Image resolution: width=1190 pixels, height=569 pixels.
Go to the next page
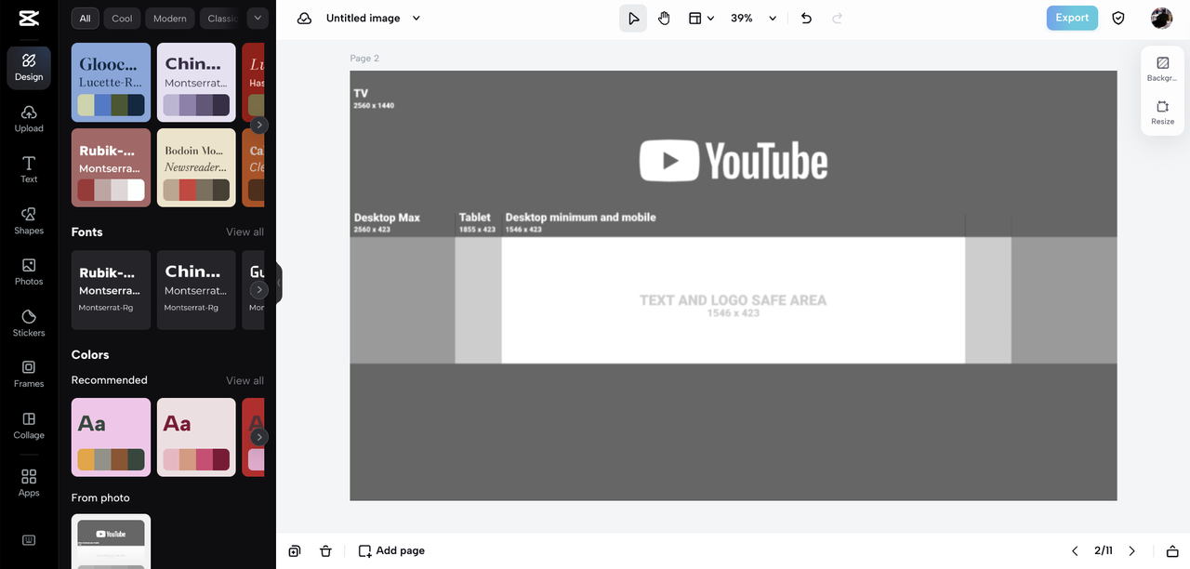[1131, 550]
